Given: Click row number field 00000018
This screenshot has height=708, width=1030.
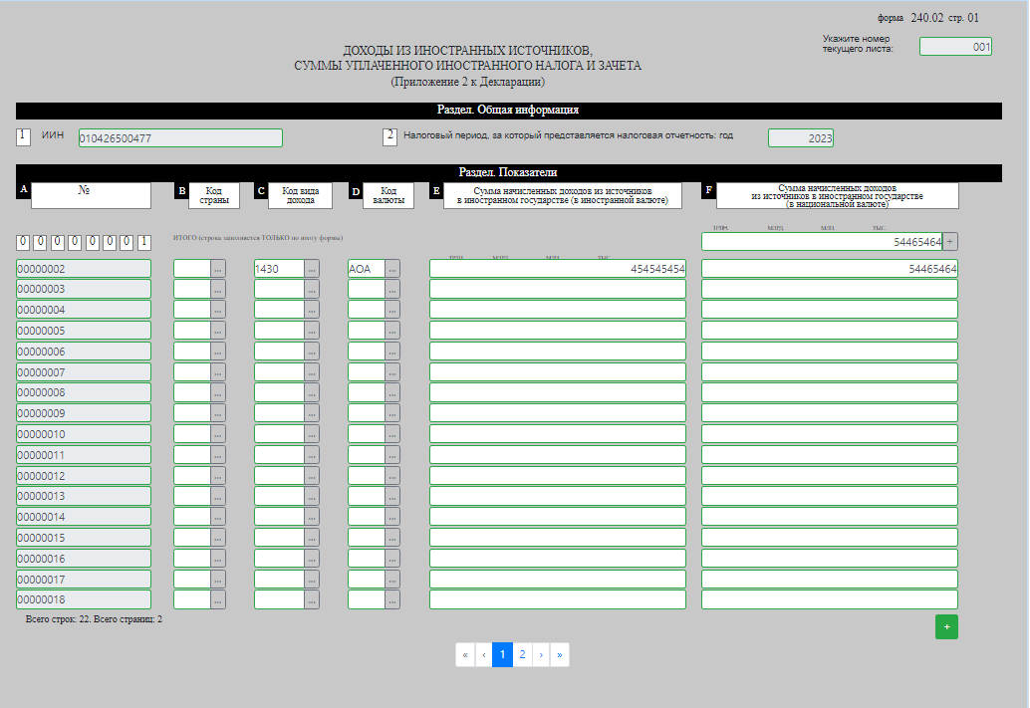Looking at the screenshot, I should pyautogui.click(x=84, y=599).
